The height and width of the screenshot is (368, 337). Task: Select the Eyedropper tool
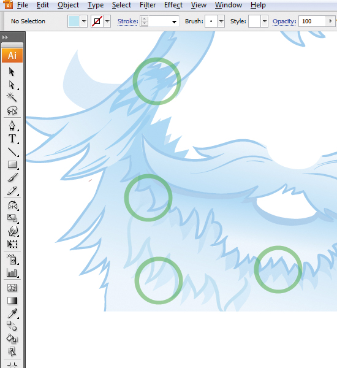click(12, 313)
